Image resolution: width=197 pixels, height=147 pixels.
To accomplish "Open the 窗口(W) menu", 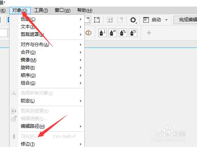I will coord(63,10).
